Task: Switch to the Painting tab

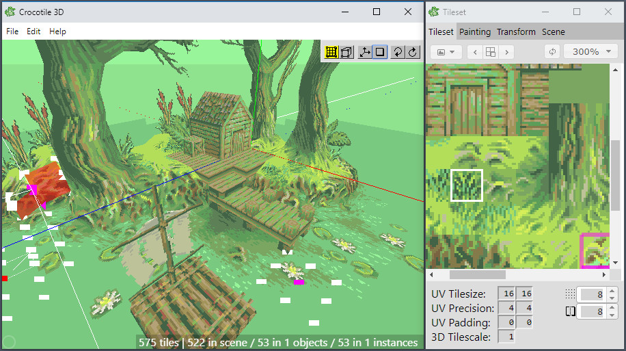Action: tap(475, 31)
